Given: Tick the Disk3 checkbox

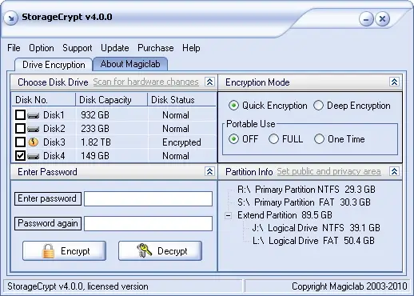Looking at the screenshot, I should click(x=20, y=142).
